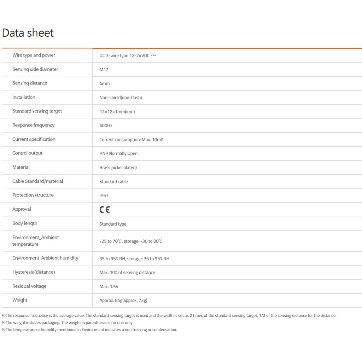Select the IP67 protection structure value

(x=104, y=195)
